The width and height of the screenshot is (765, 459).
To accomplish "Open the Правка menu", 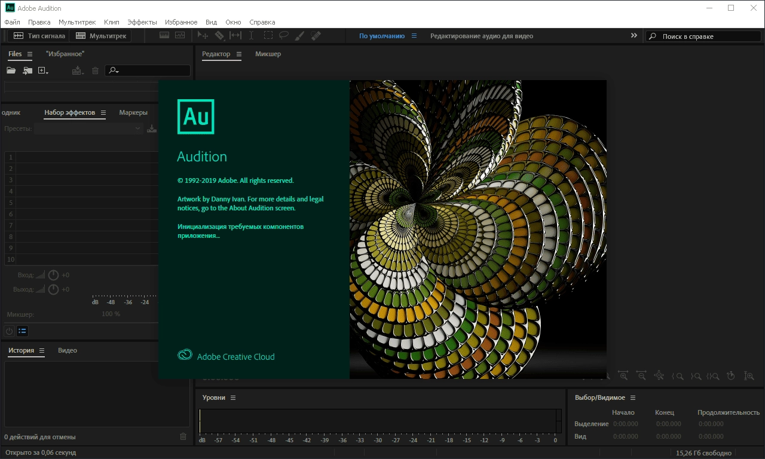I will pyautogui.click(x=39, y=22).
